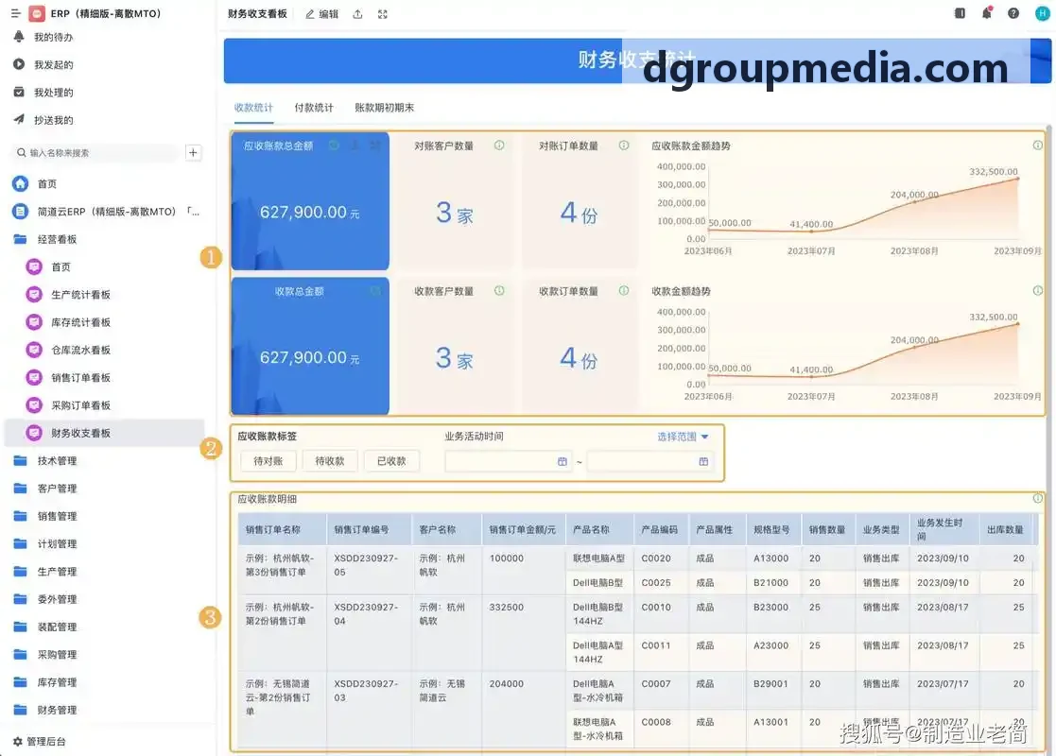This screenshot has width=1056, height=756.
Task: Switch to the 付款统计 tab
Action: [314, 108]
